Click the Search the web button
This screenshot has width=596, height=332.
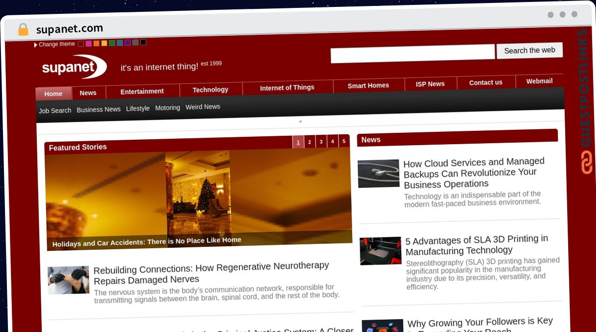click(529, 51)
